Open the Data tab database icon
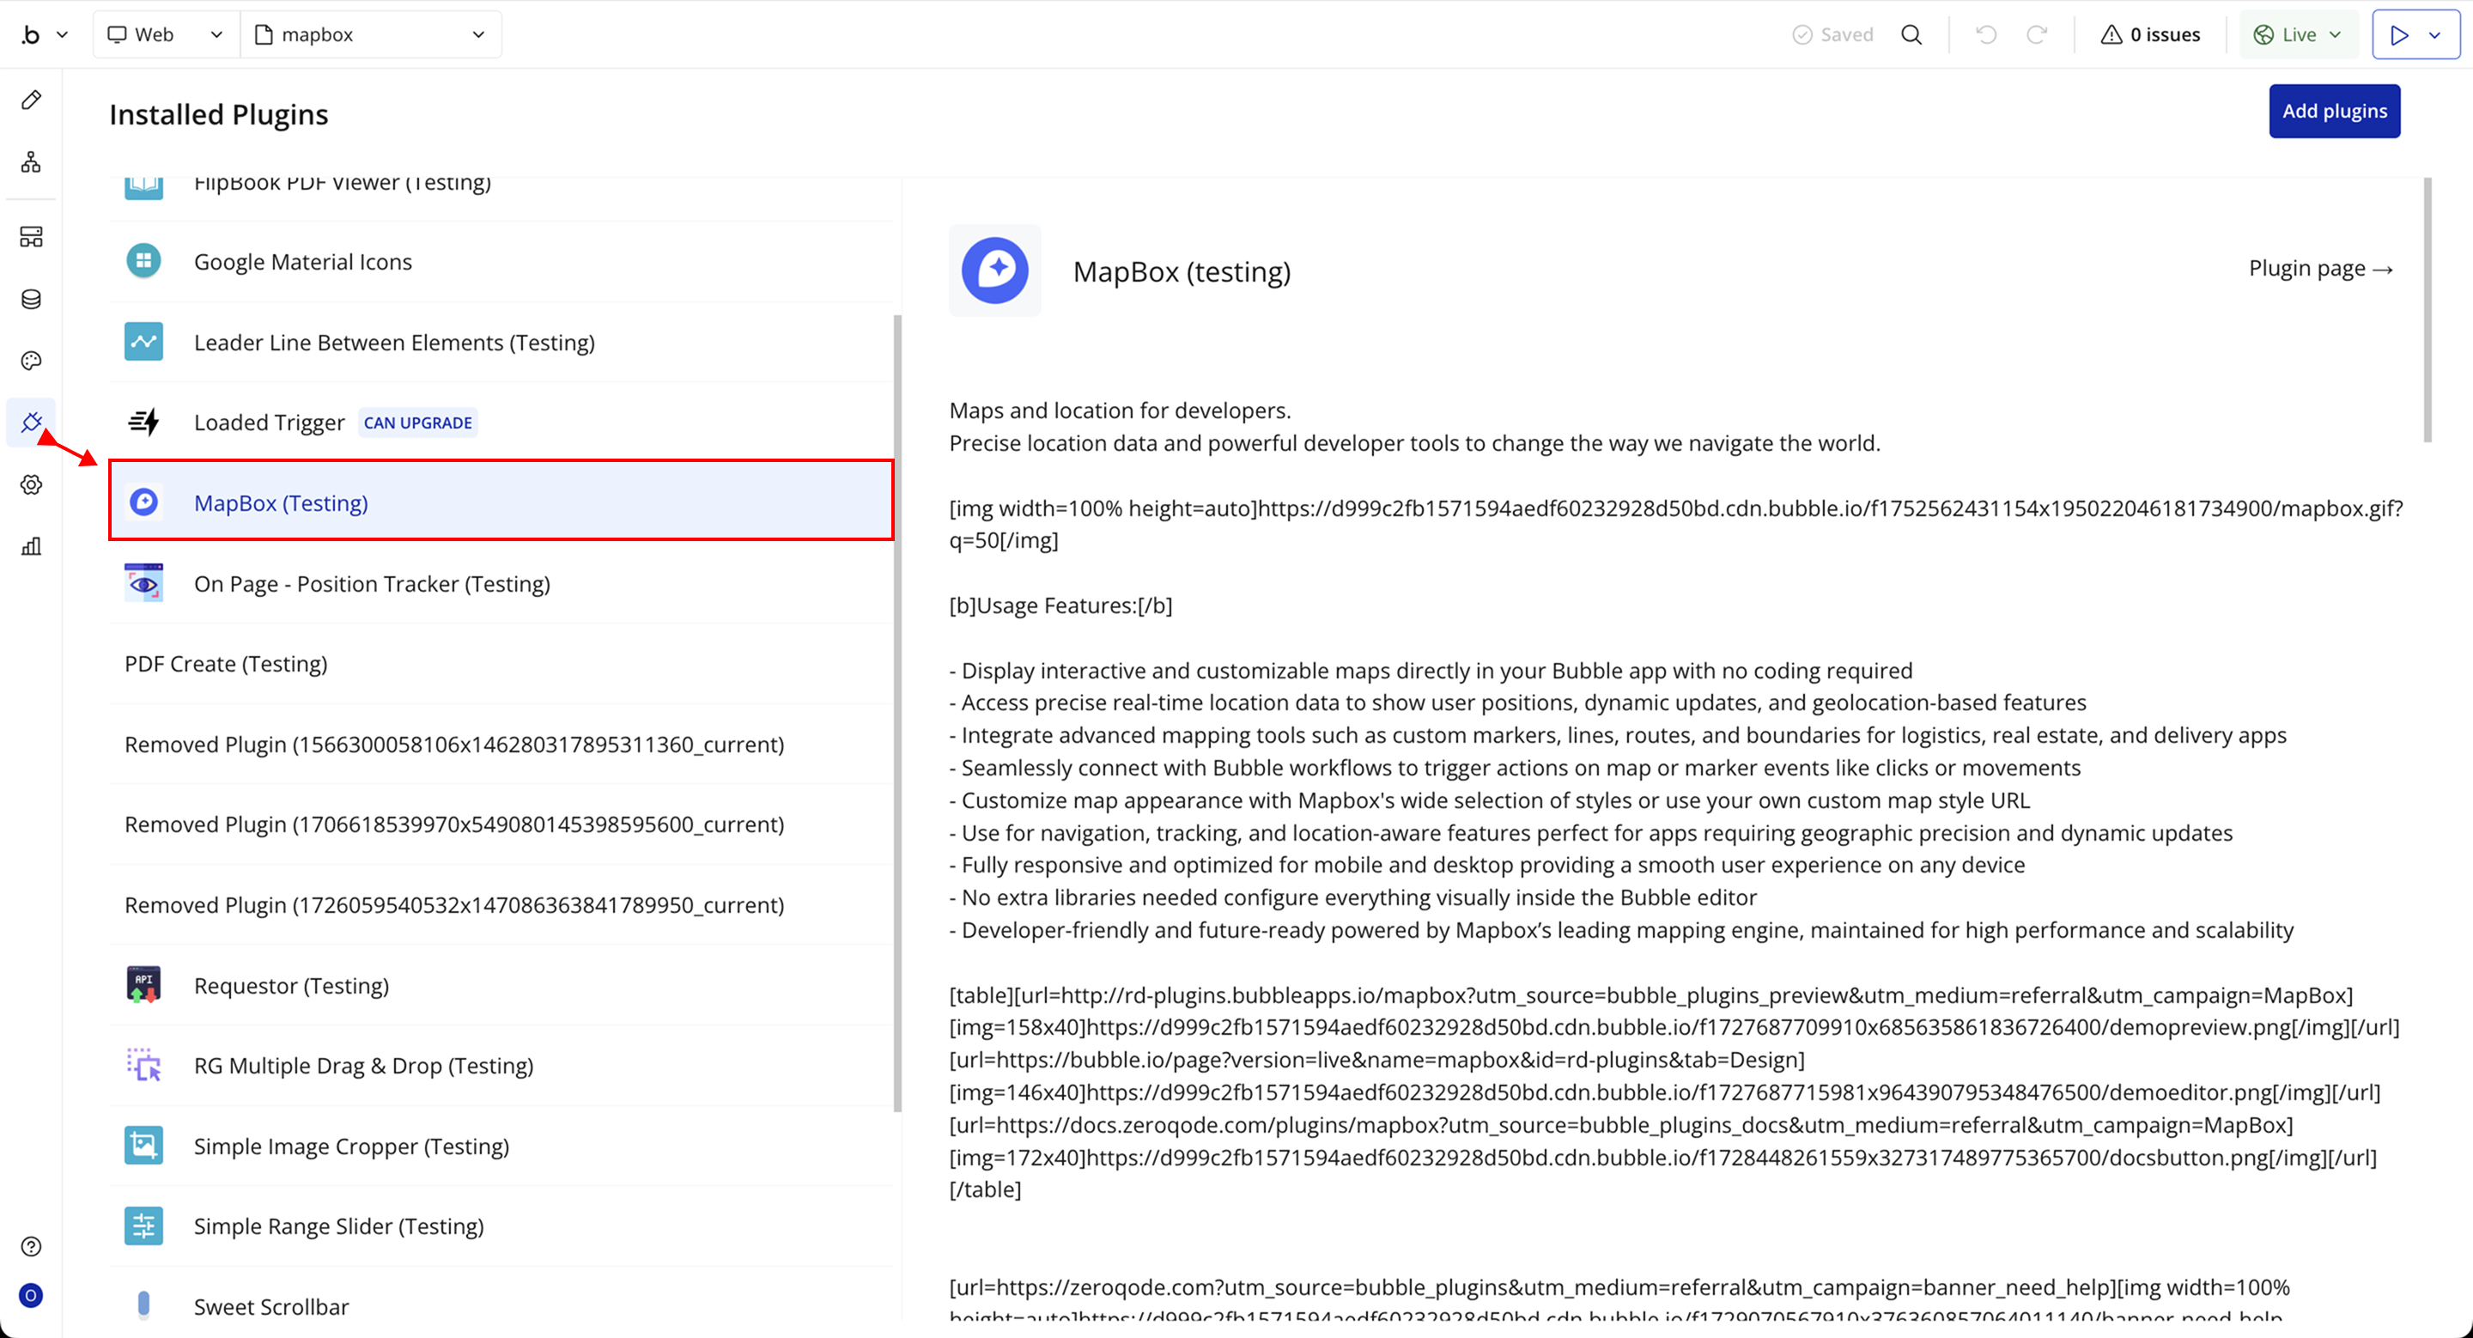 coord(31,300)
